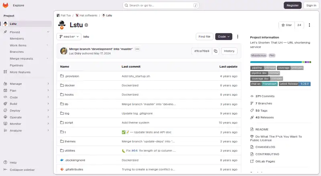Click the Monitor section icon

point(6,124)
